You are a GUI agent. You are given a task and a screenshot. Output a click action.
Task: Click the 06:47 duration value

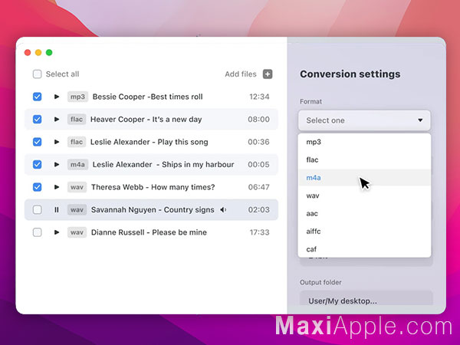tap(259, 187)
